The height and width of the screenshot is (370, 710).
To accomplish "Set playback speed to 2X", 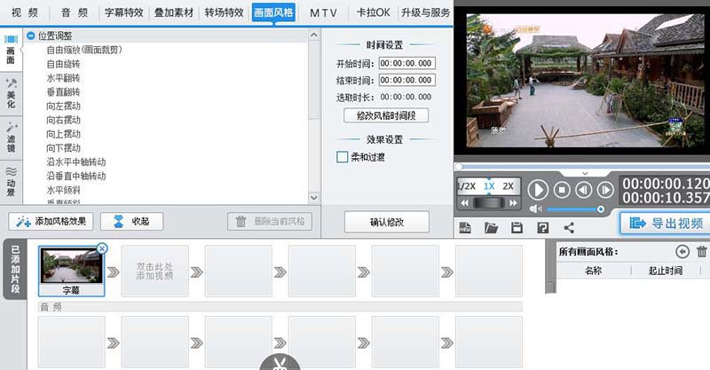I will pos(508,186).
